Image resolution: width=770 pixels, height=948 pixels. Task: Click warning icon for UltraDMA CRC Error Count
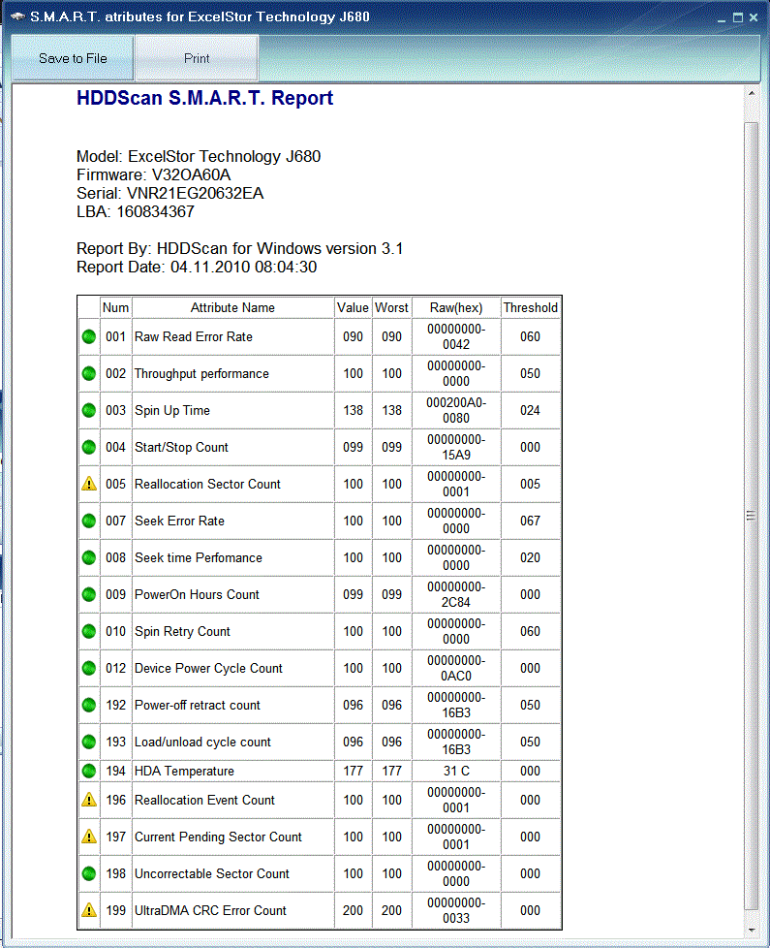coord(89,910)
